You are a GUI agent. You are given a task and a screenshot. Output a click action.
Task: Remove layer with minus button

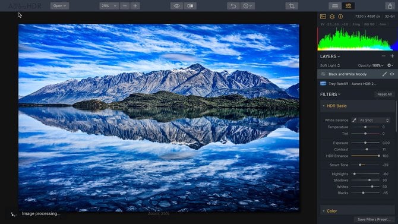click(384, 56)
